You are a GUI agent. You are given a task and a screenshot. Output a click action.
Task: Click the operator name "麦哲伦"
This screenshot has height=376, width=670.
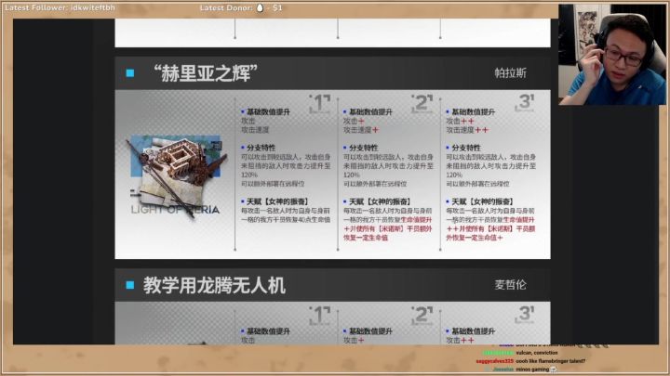coord(510,285)
